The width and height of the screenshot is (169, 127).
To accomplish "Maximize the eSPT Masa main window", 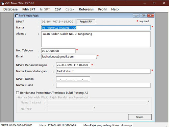I will (x=154, y=3).
